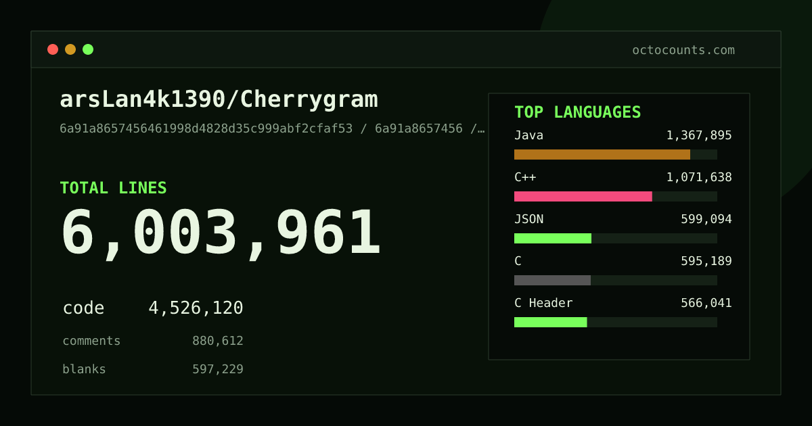Click the C count 595,189

pos(706,261)
